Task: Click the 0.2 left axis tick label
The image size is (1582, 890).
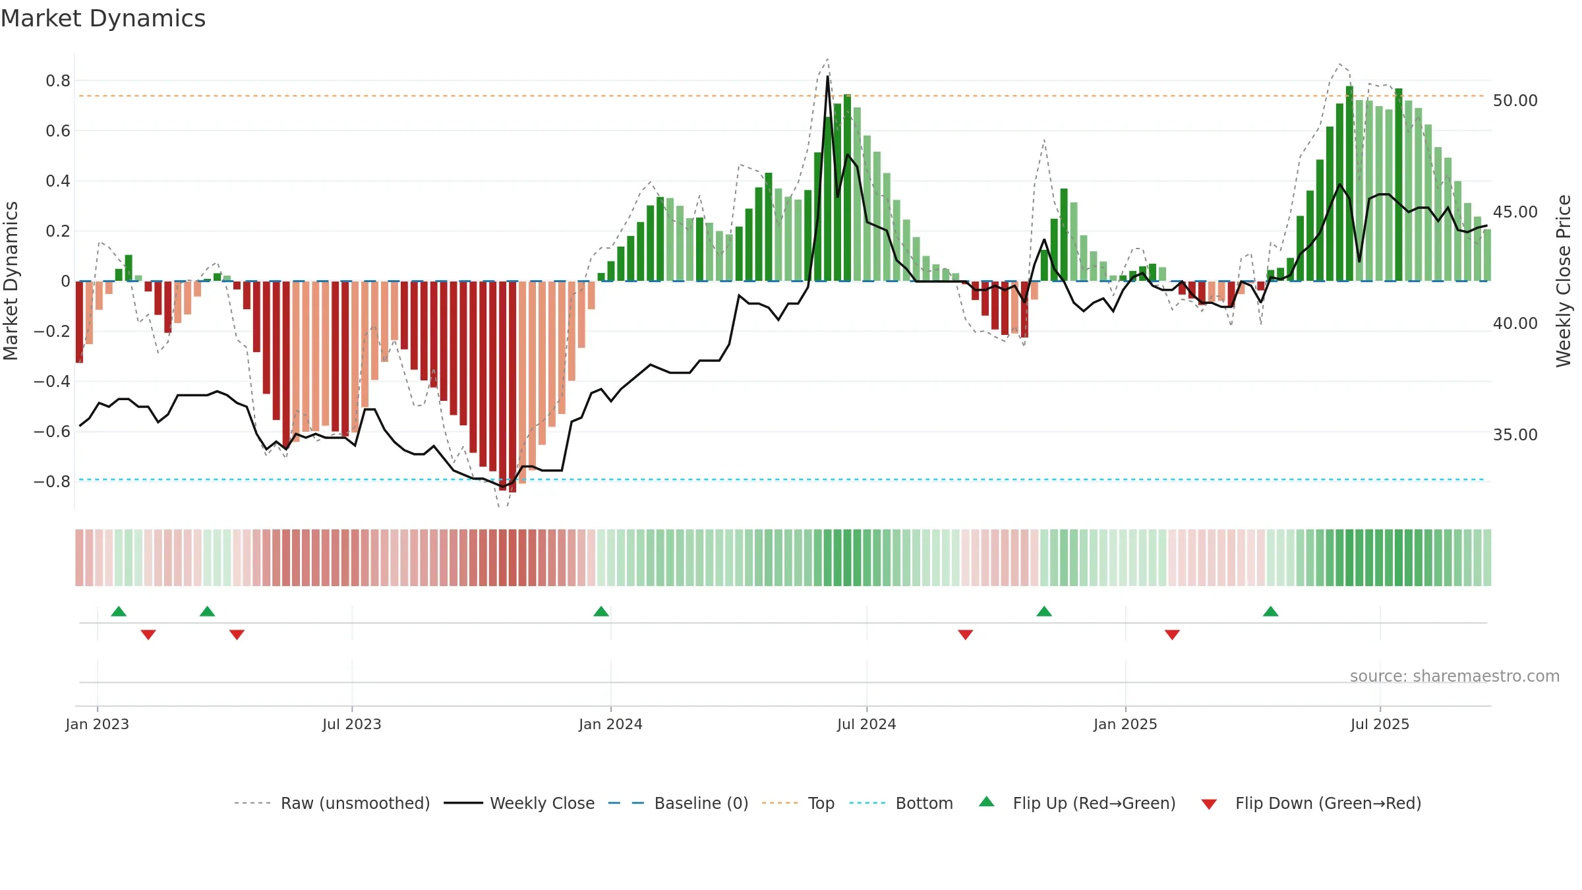Action: [x=58, y=231]
